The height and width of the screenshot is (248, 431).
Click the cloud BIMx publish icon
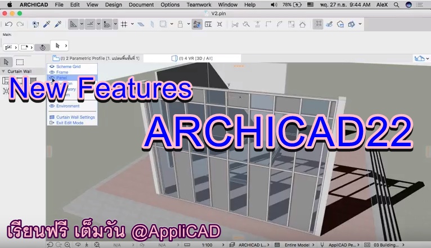click(340, 24)
